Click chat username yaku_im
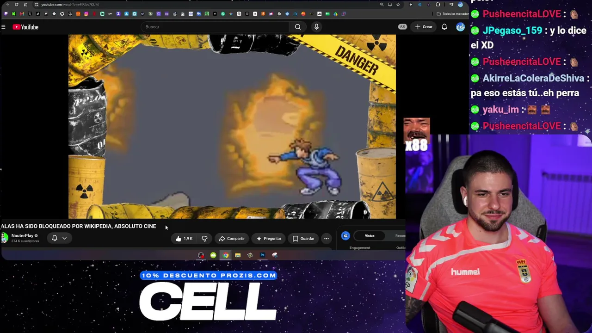 pyautogui.click(x=500, y=110)
